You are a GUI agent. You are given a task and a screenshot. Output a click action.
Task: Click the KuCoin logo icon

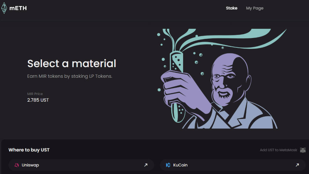[168, 165]
